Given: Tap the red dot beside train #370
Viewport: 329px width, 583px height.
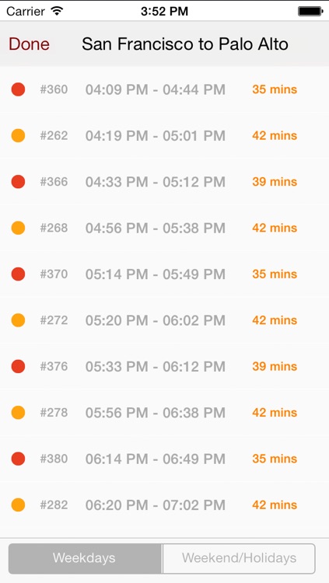Looking at the screenshot, I should (x=18, y=274).
